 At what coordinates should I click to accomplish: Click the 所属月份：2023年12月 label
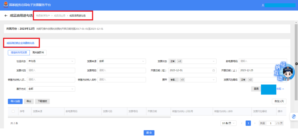[x=20, y=29]
